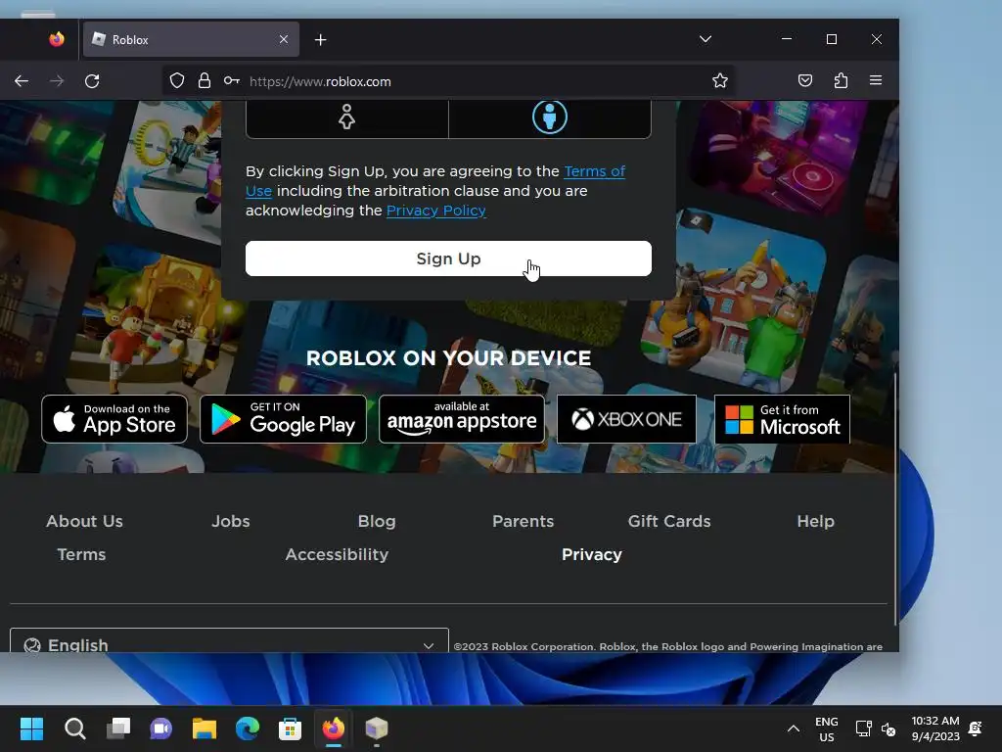This screenshot has width=1002, height=752.
Task: Open the tracking protection shield icon
Action: coord(177,80)
